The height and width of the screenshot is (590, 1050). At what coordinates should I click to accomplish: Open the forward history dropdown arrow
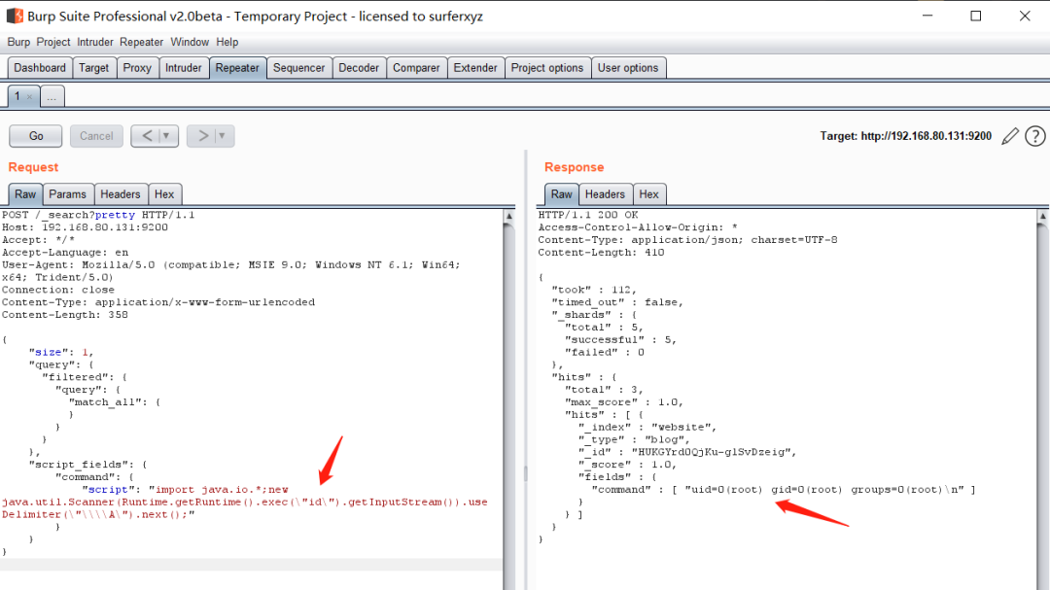pos(223,136)
